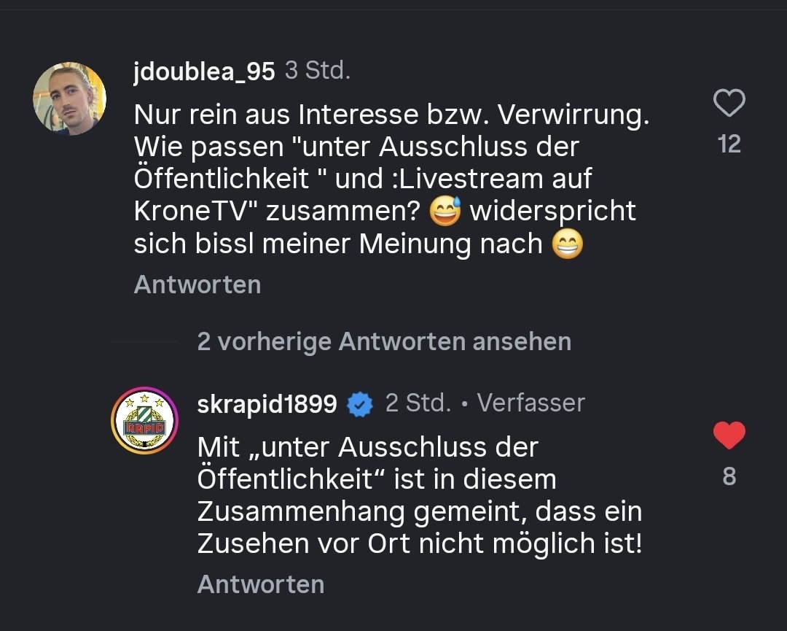Viewport: 787px width, 631px height.
Task: Like the jdoublea_95 comment with the heart
Action: pyautogui.click(x=729, y=104)
